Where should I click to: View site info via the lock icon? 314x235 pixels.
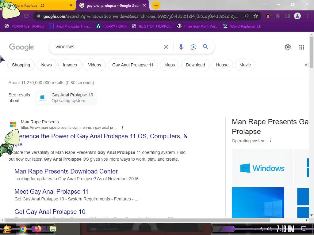coord(39,16)
